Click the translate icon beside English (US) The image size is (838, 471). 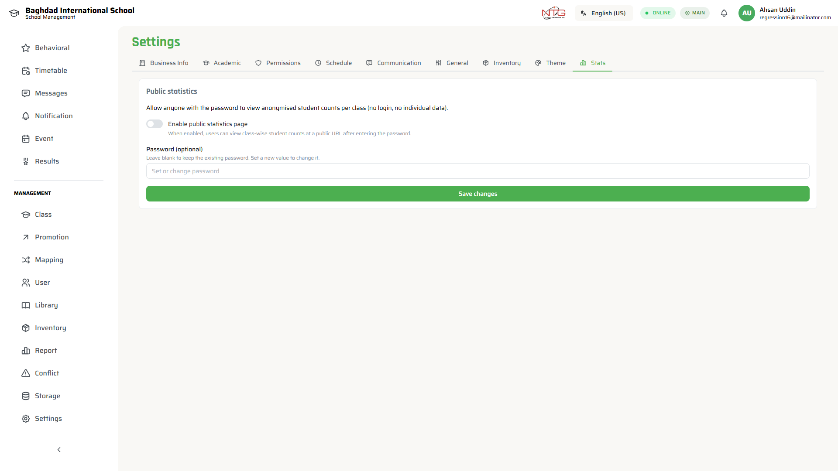584,13
